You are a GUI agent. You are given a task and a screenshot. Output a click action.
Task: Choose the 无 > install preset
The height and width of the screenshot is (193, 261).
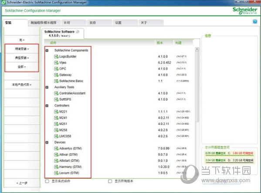[x=22, y=40]
